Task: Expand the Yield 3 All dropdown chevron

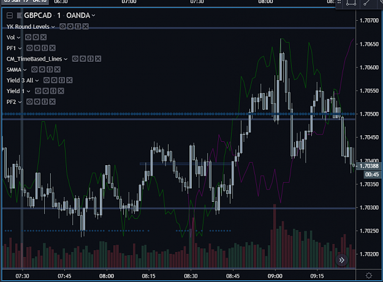Action: pos(37,80)
